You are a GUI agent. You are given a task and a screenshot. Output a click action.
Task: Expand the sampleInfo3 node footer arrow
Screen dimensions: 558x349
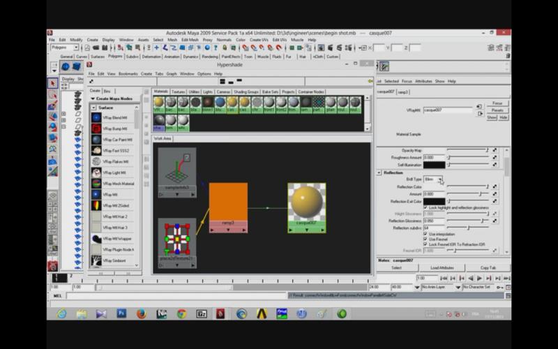pyautogui.click(x=177, y=195)
